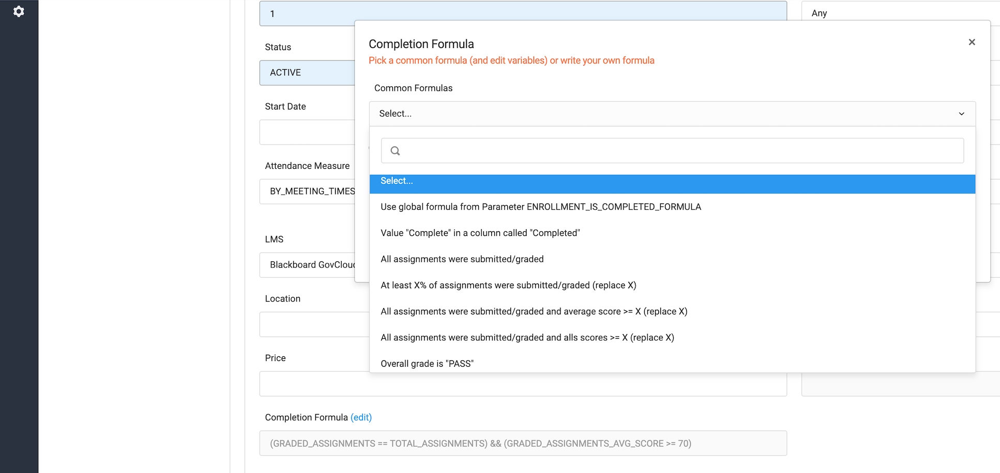Select the ENROLLMENT_IS_COMPLETED_FORMULA global formula option
Screen dimensions: 1000x473
541,207
